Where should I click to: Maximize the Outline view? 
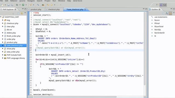coord(174,9)
